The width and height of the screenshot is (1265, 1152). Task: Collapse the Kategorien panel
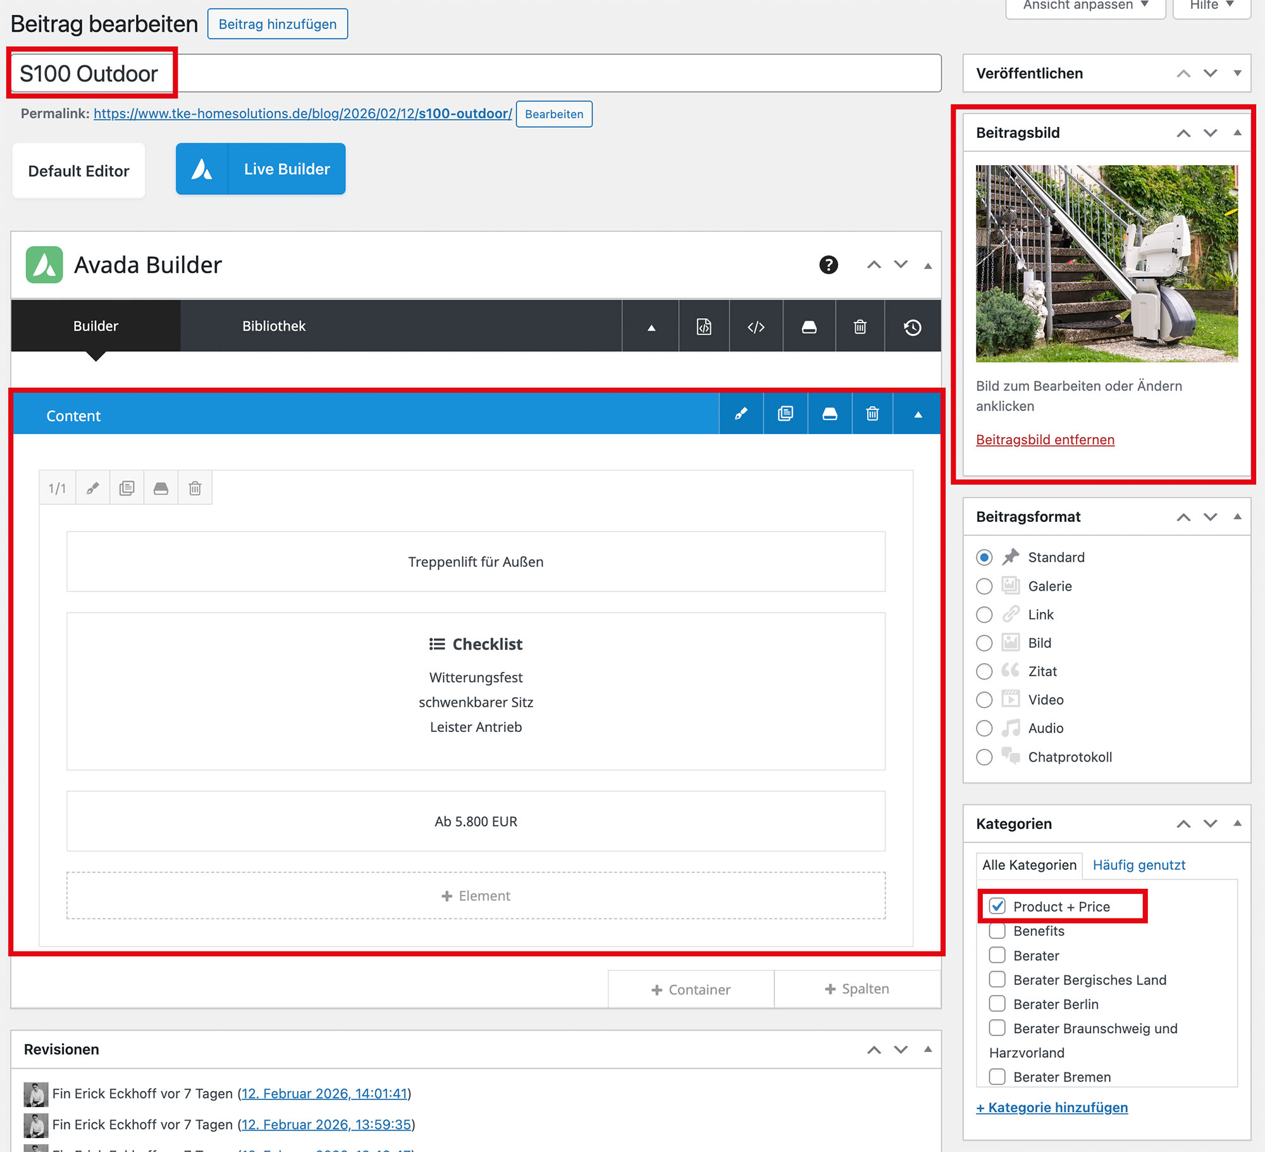pos(1237,823)
